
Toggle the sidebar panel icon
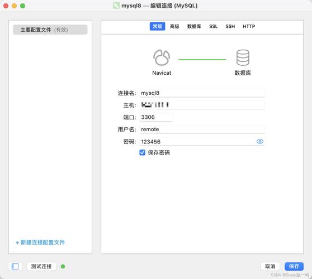point(15,266)
